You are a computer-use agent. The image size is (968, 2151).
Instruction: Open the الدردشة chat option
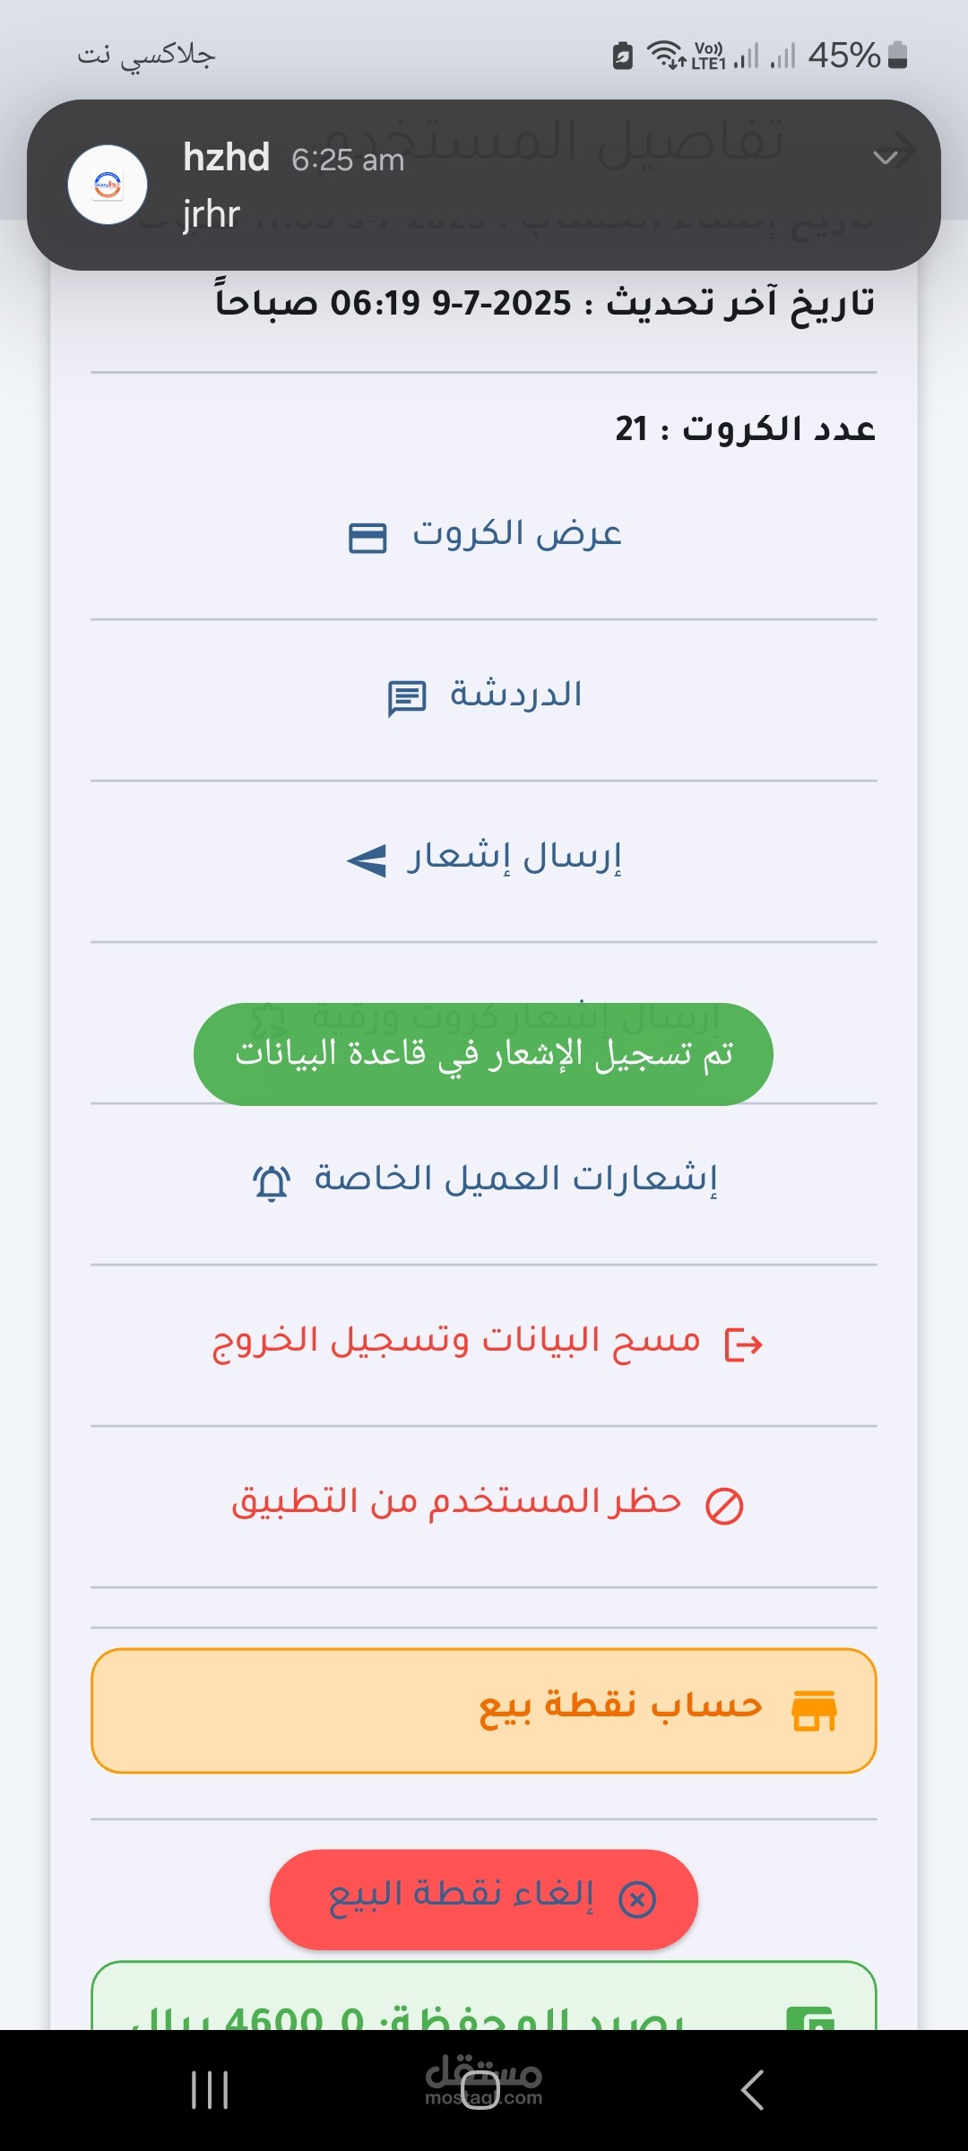point(515,695)
